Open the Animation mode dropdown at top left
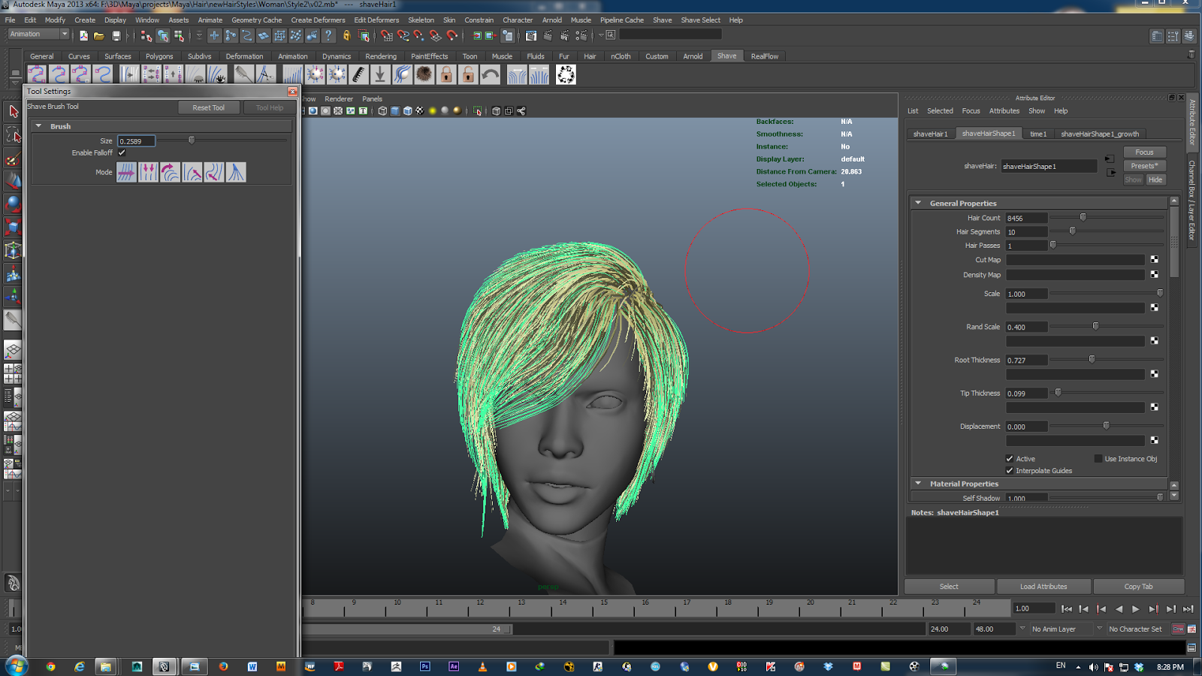The image size is (1202, 676). [64, 34]
